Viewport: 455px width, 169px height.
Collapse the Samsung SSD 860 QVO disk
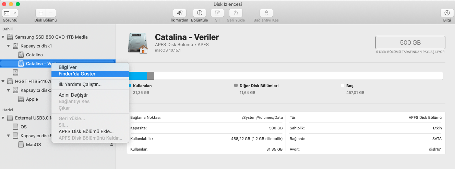point(3,37)
